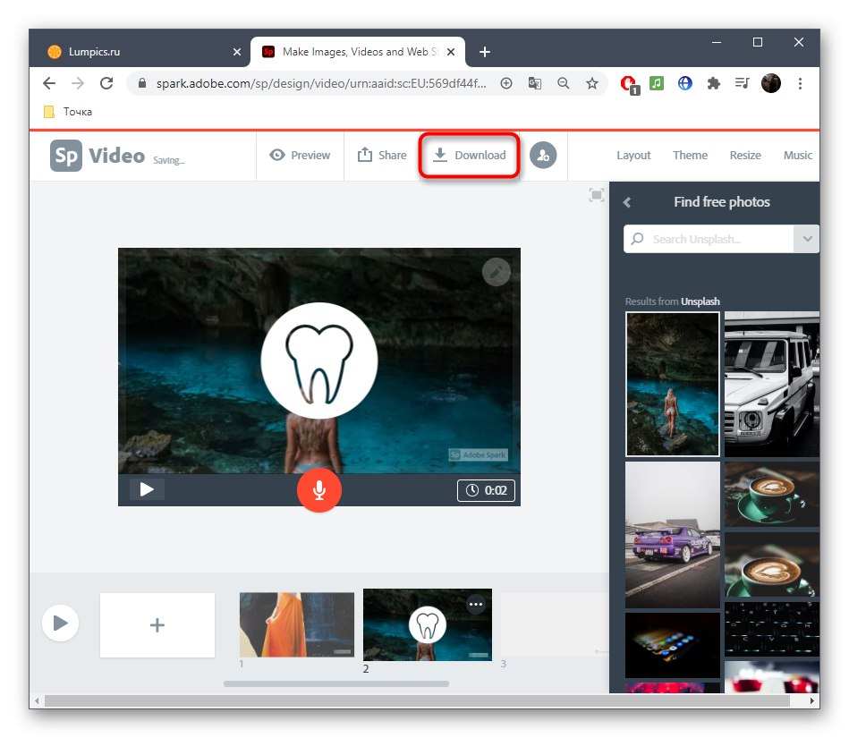Click the Preview eye icon

pyautogui.click(x=276, y=155)
